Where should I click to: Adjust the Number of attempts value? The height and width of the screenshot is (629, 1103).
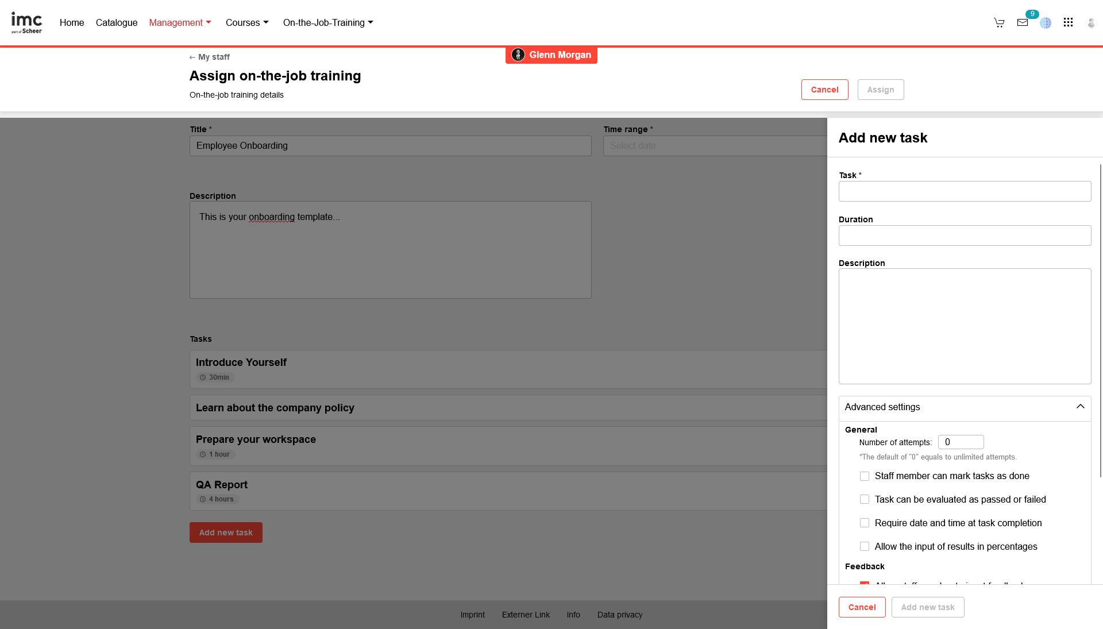(961, 442)
